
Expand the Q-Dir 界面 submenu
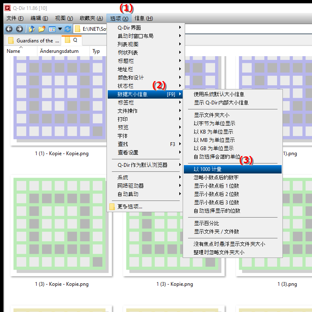[145, 27]
